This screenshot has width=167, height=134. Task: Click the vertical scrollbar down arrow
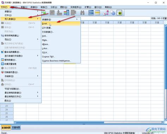(x=166, y=120)
